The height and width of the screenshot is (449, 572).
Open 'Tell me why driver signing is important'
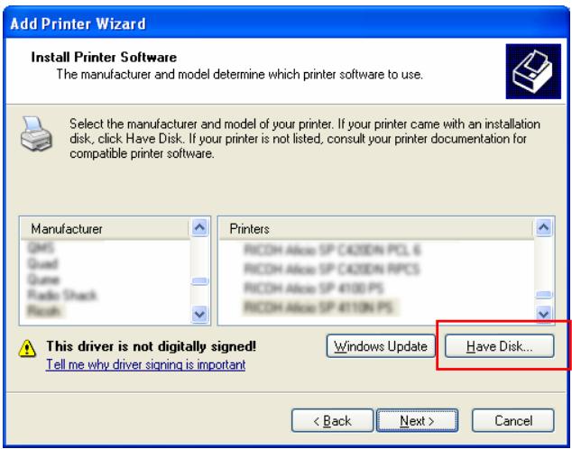click(145, 364)
